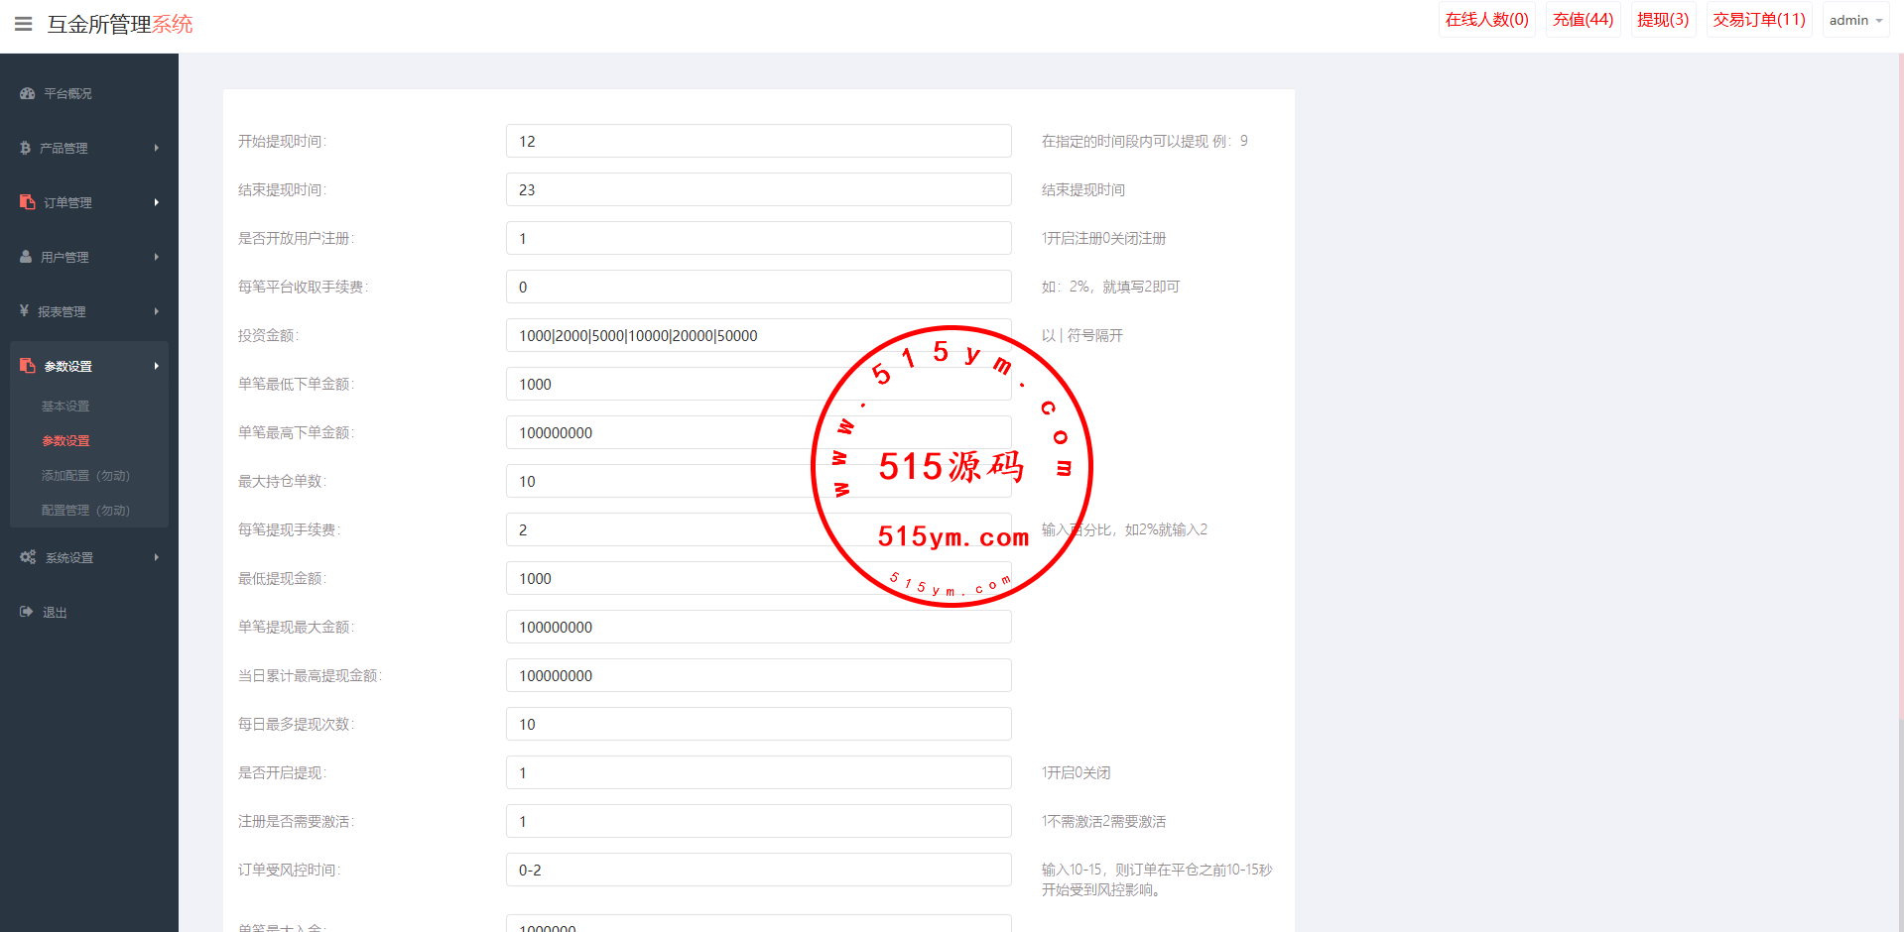Expand the 系统设置 submenu arrow

[156, 557]
